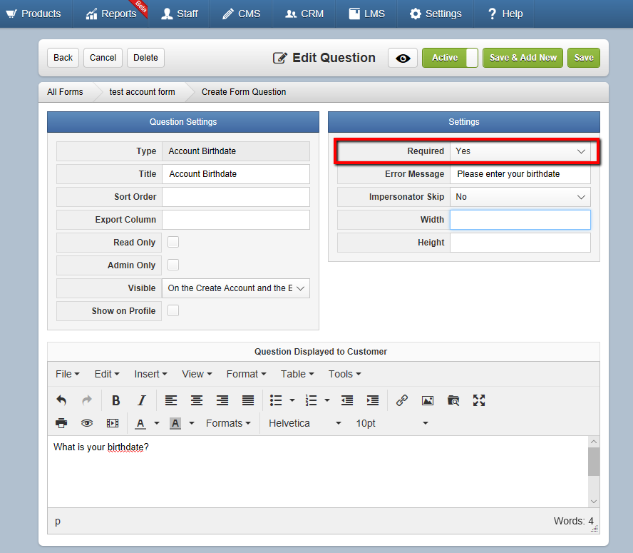Print the question content

(61, 423)
